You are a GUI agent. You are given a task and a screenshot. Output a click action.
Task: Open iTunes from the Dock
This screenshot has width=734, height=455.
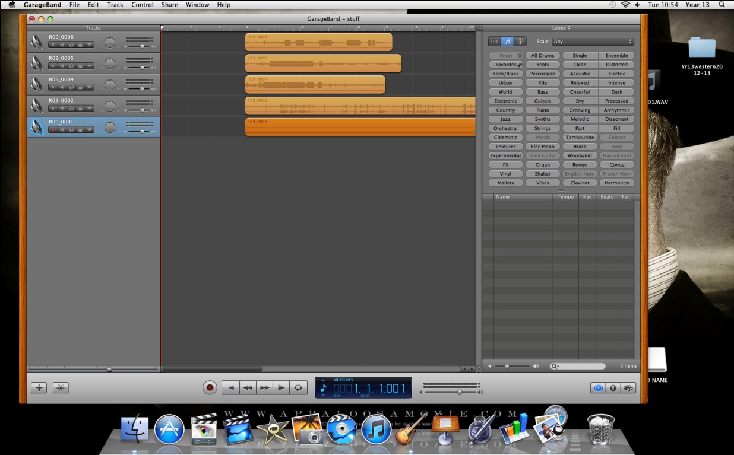coord(376,429)
